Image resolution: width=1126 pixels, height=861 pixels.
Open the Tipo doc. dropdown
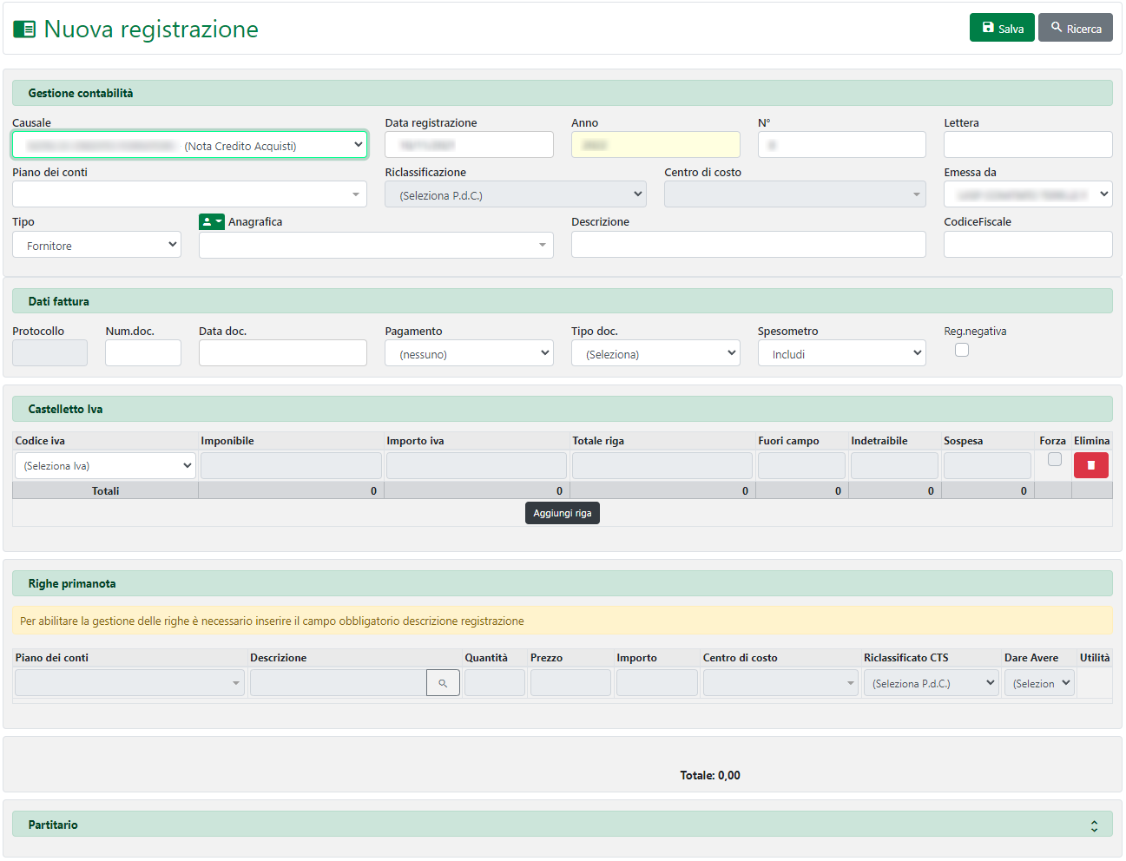pos(655,353)
